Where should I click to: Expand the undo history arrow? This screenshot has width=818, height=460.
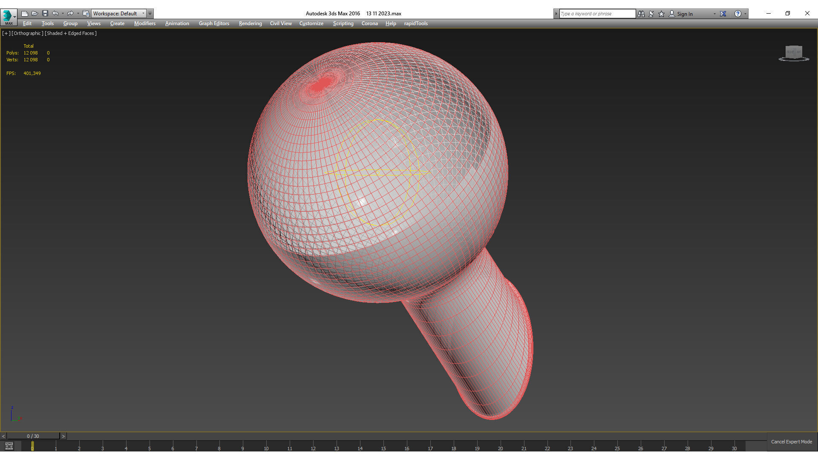pyautogui.click(x=63, y=14)
